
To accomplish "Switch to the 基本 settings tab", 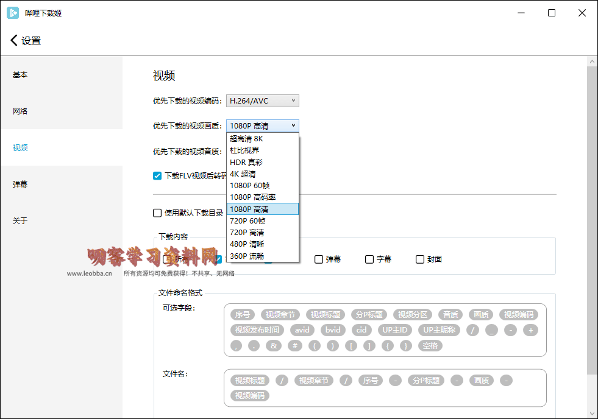I will [x=20, y=75].
